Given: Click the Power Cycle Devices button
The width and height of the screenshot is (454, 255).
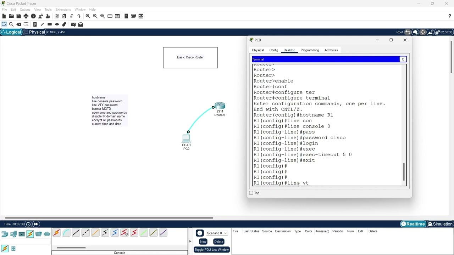Looking at the screenshot, I should tap(28, 224).
